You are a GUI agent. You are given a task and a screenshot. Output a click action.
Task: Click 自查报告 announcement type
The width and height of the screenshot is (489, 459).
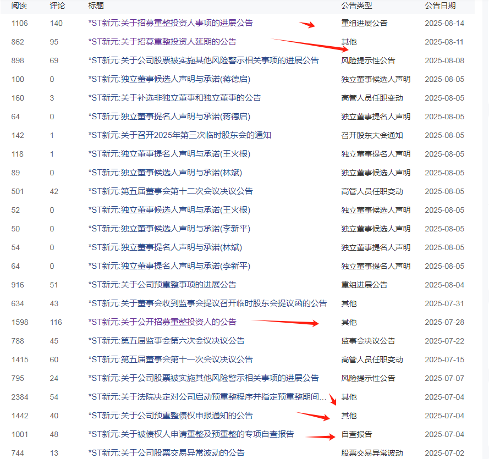[356, 434]
